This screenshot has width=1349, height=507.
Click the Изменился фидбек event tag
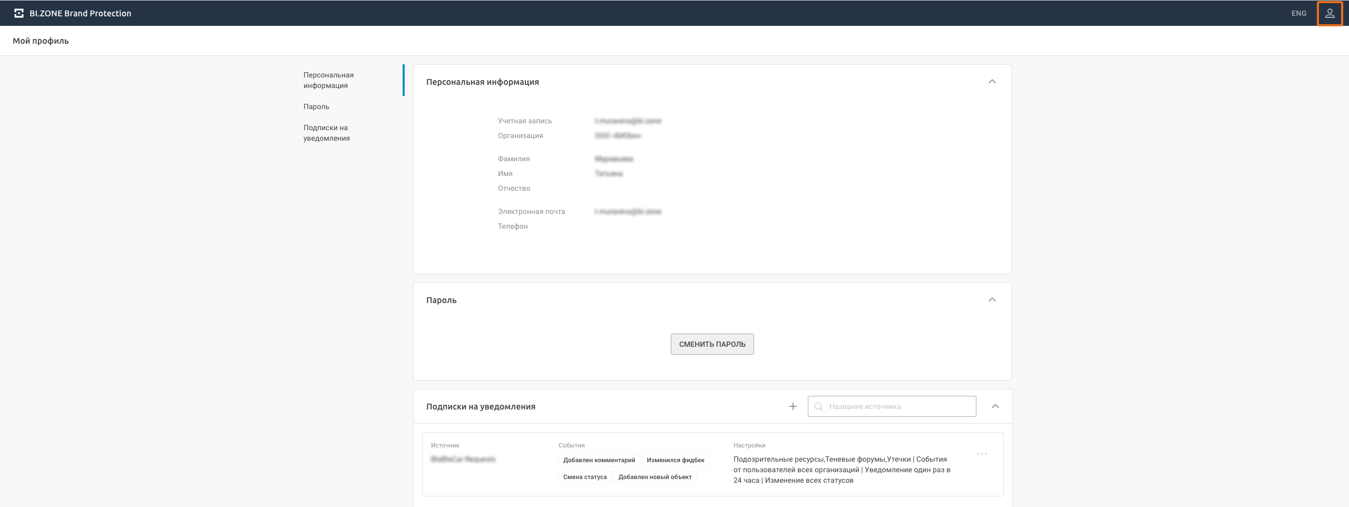676,460
